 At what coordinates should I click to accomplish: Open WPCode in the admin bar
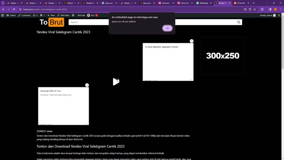coord(81,15)
